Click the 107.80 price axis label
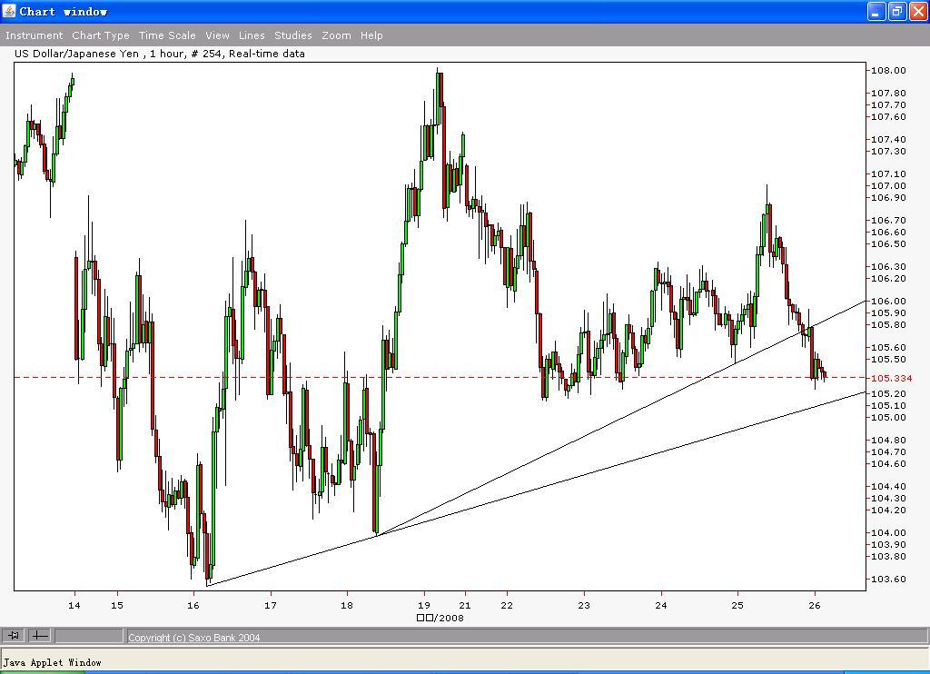Screen dimensions: 930x674 click(x=888, y=94)
